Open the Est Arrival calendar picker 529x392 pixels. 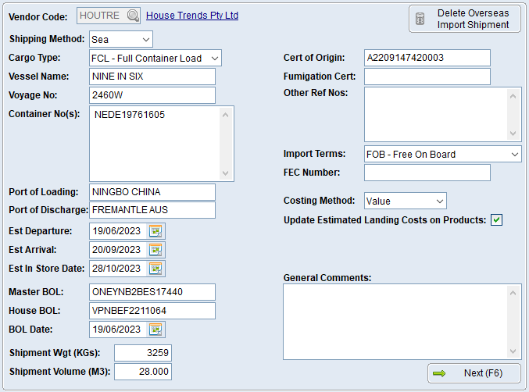click(x=155, y=250)
